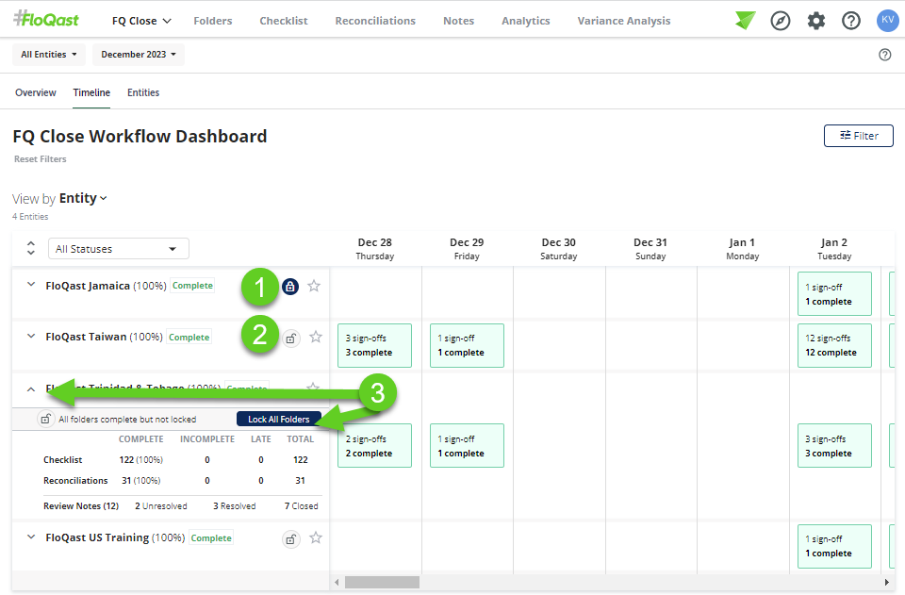Click the Reset Filters link
This screenshot has height=595, width=905.
coord(41,159)
